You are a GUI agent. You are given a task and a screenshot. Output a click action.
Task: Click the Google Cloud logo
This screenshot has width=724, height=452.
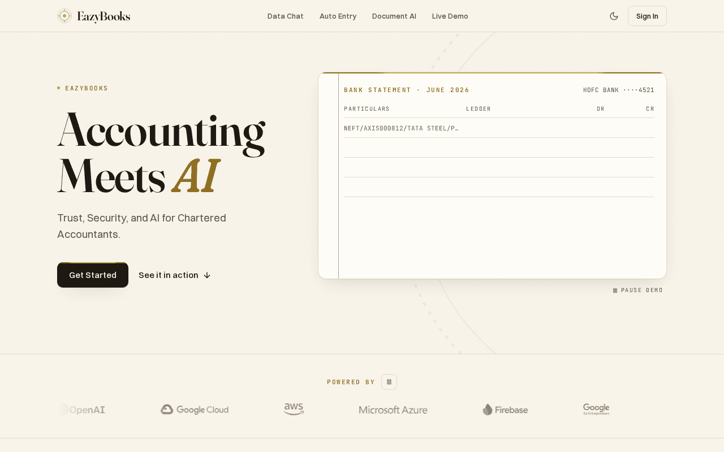click(x=195, y=410)
